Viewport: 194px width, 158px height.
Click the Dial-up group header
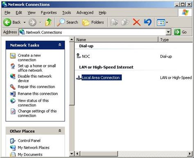[86, 46]
